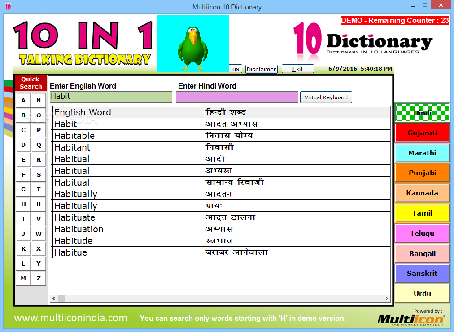Click letter X in Quick Search
Image resolution: width=454 pixels, height=332 pixels.
(x=39, y=248)
